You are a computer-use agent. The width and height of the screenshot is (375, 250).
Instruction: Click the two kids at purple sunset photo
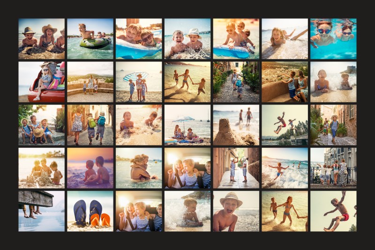[x=90, y=168]
